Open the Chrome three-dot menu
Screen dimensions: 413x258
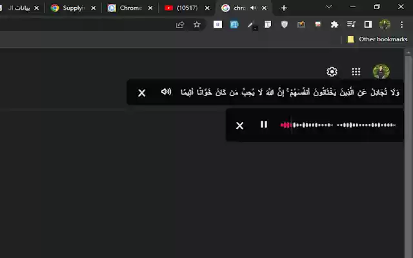tap(401, 25)
